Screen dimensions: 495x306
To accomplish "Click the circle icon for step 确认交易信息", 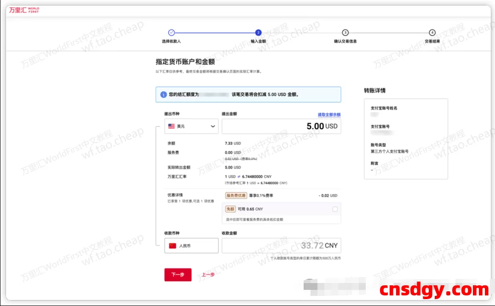I will pos(345,33).
